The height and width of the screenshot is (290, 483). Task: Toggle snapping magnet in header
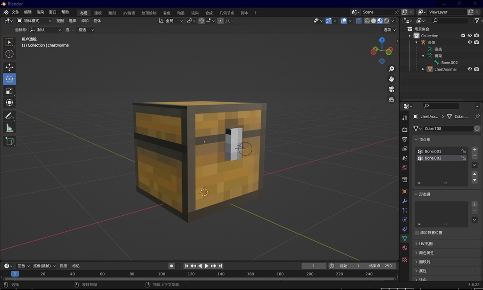[201, 21]
